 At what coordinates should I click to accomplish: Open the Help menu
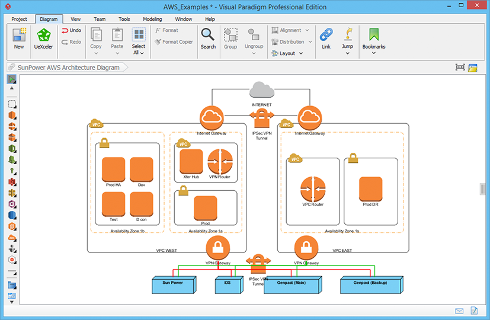[210, 19]
